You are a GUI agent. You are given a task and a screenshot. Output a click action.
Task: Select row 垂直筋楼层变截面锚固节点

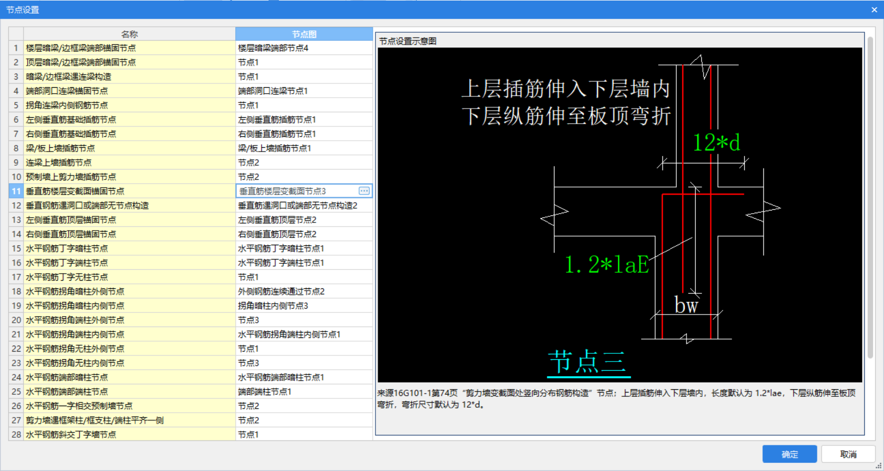click(x=129, y=191)
